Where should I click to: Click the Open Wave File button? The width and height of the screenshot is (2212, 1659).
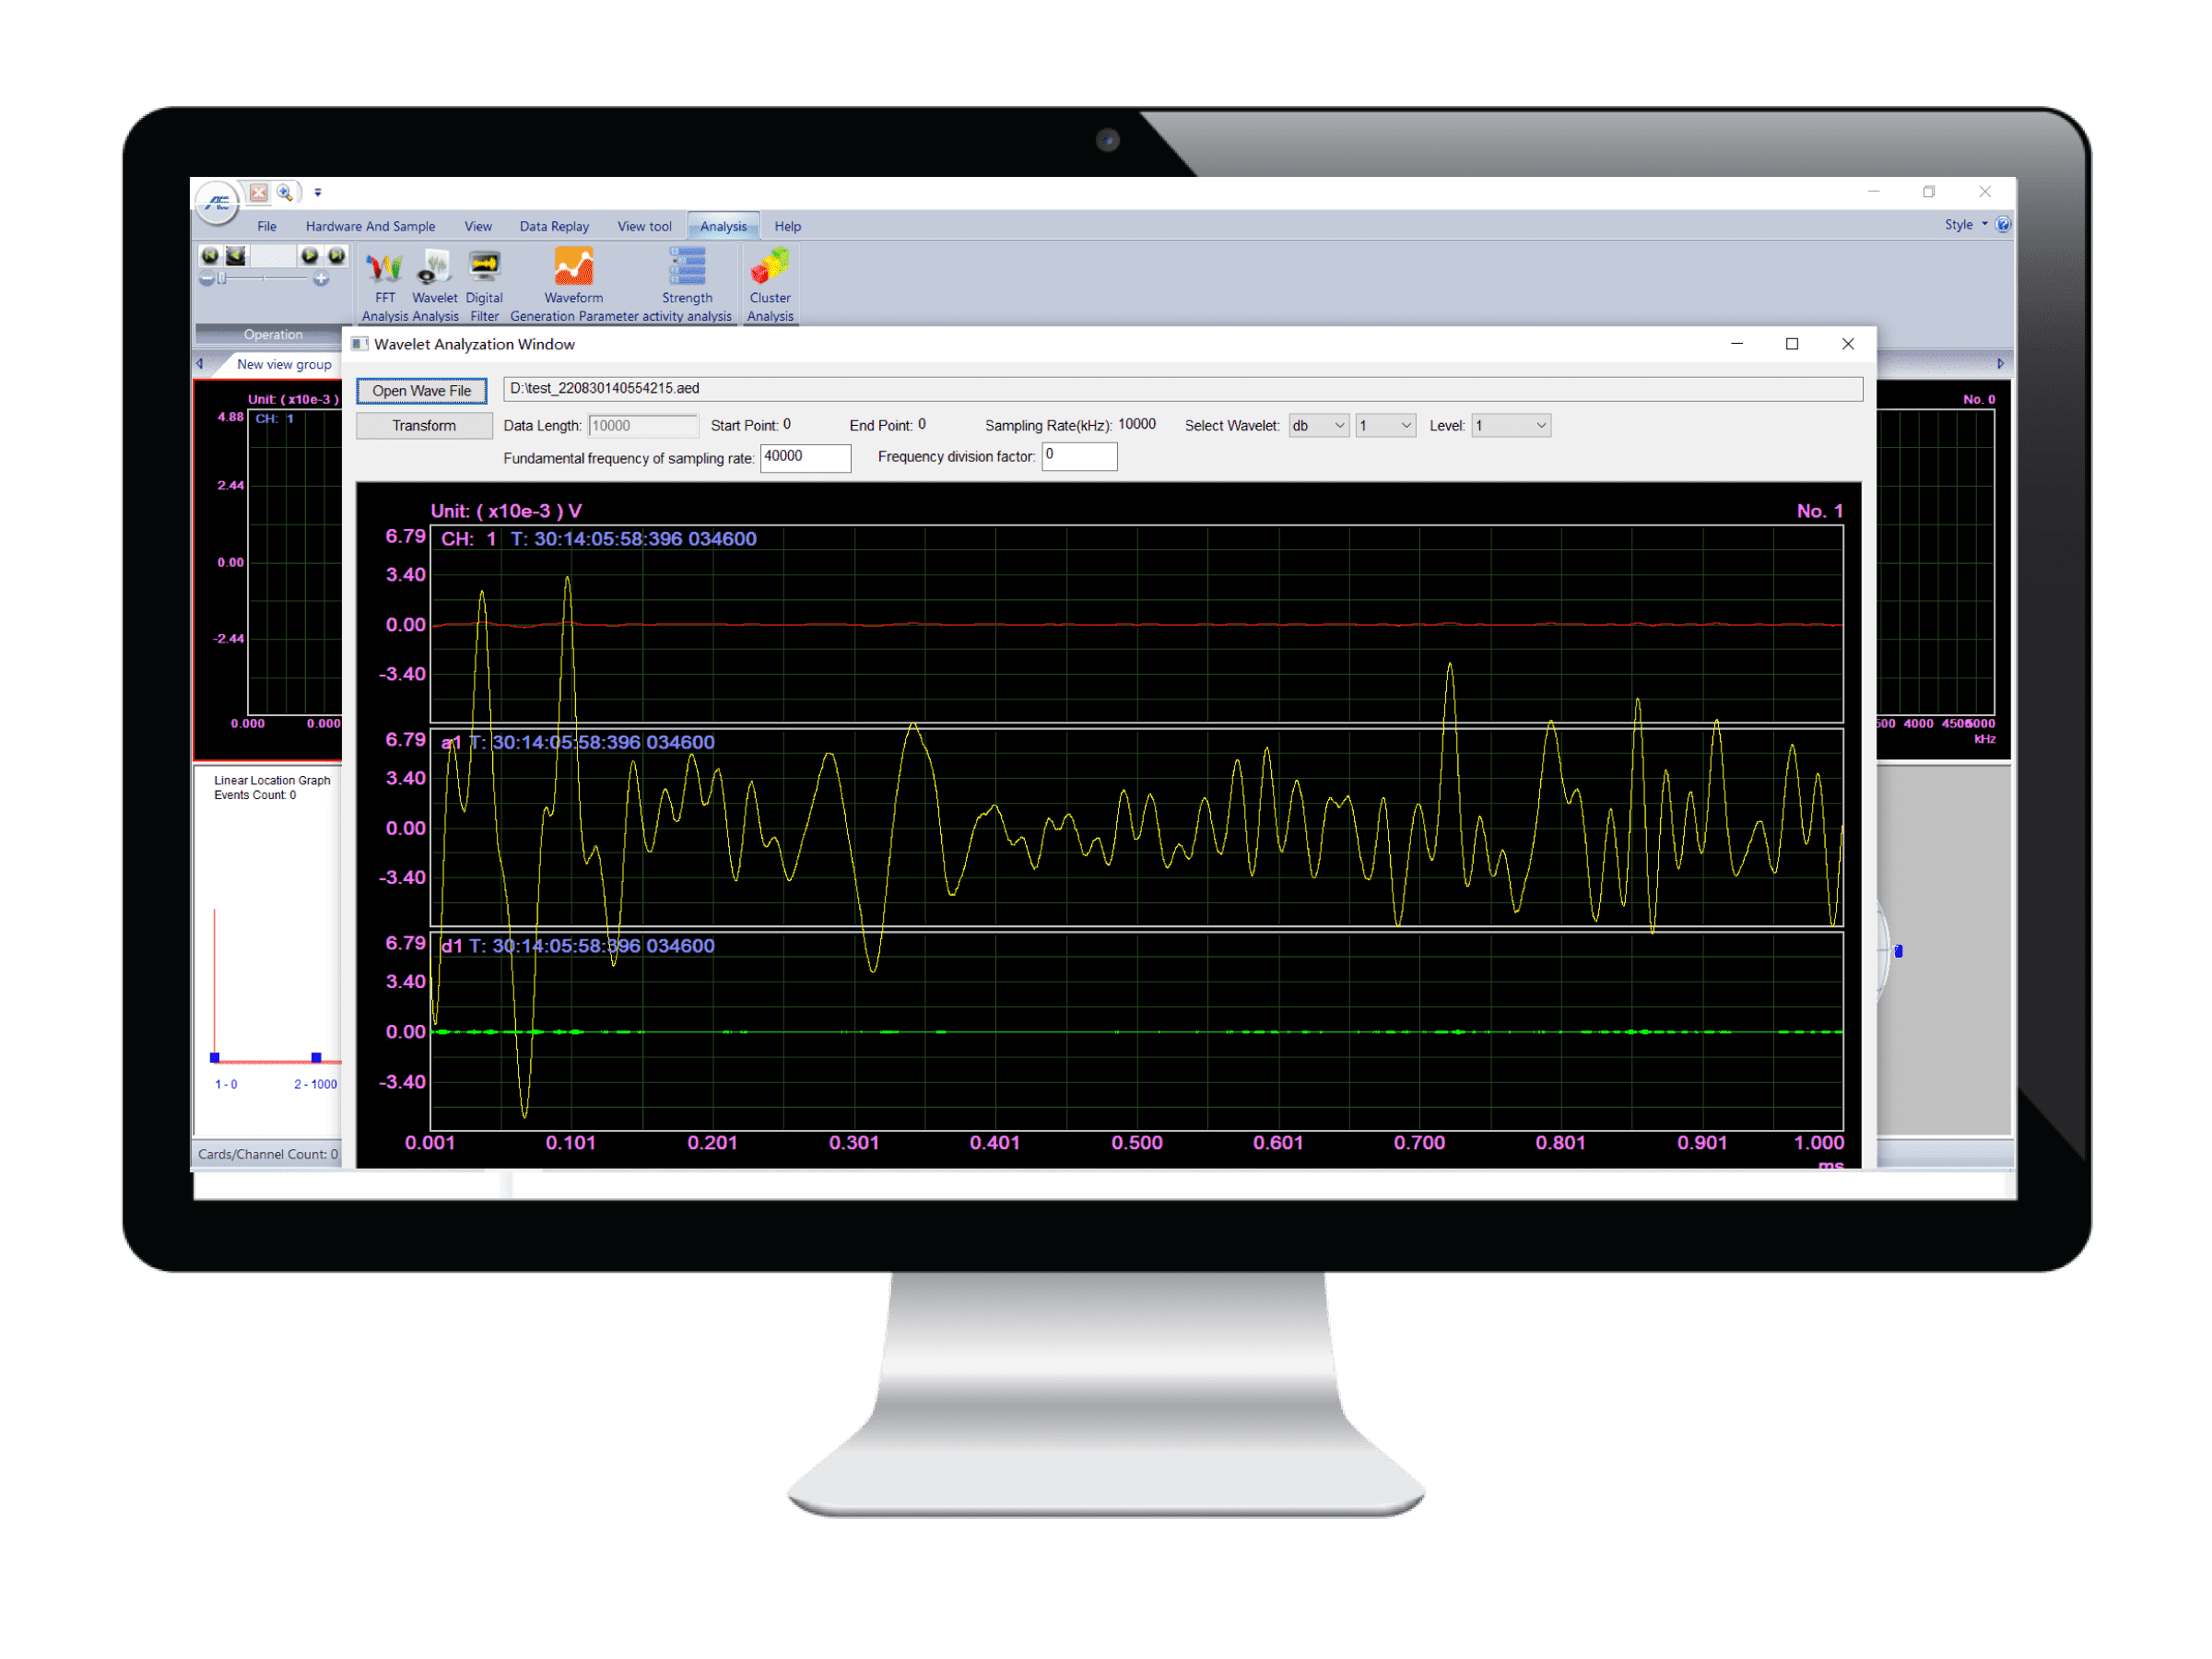423,391
